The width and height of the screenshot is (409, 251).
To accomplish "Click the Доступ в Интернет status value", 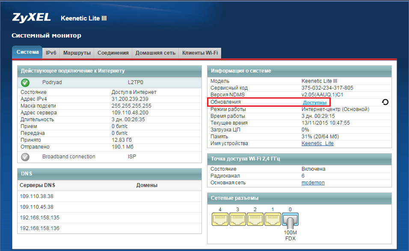I will [x=134, y=92].
